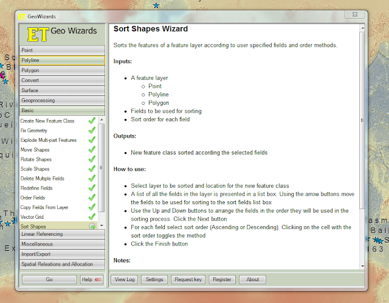Select the Scale Shapes function
Viewport: 389px width, 303px height.
click(35, 169)
